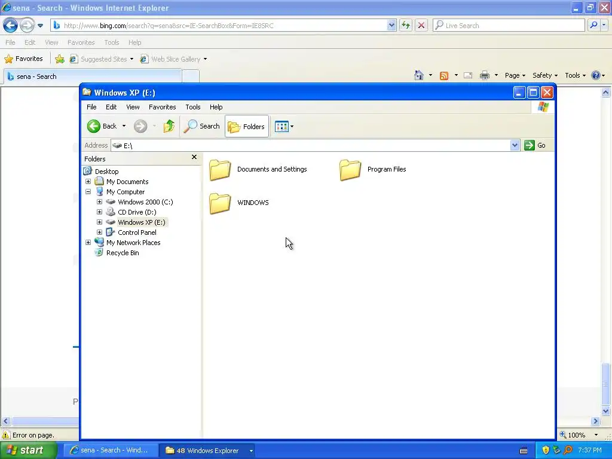Viewport: 612px width, 459px height.
Task: Click IE Help question mark icon
Action: click(596, 75)
